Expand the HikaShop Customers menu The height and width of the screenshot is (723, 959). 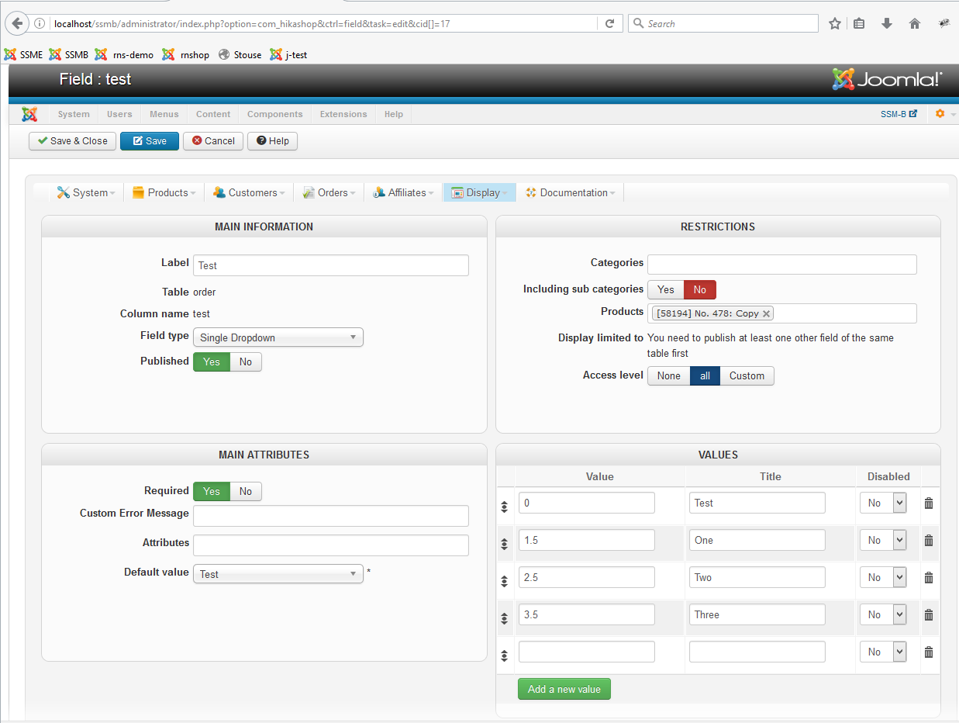(x=249, y=192)
